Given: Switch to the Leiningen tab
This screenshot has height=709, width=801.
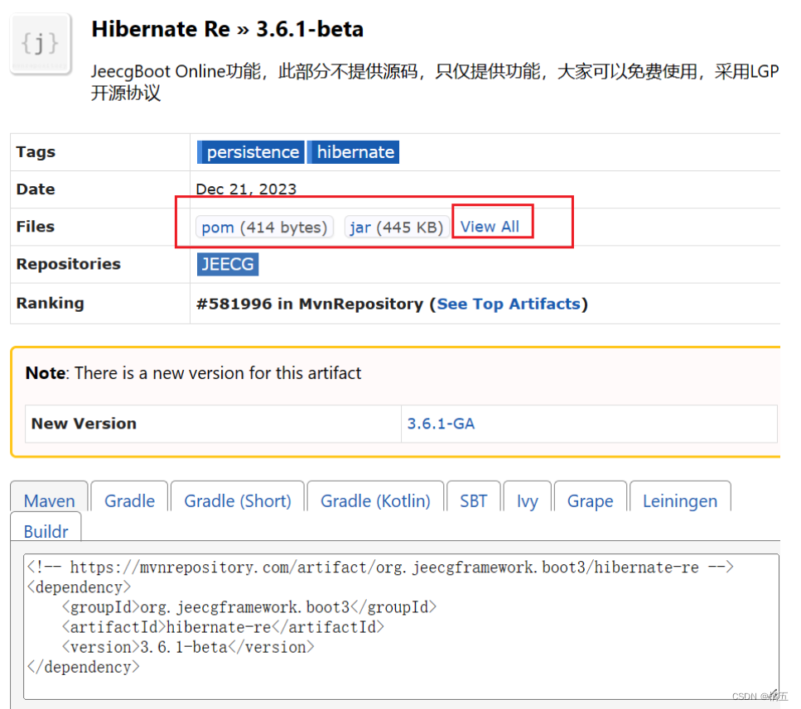Looking at the screenshot, I should [679, 501].
